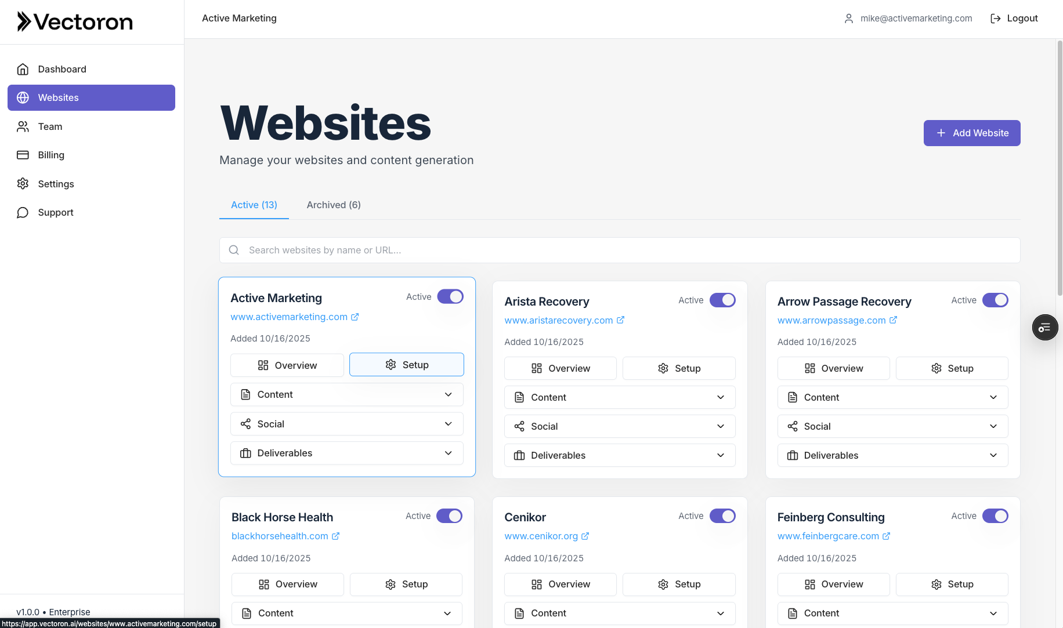Switch to the Archived websites tab

pos(334,205)
